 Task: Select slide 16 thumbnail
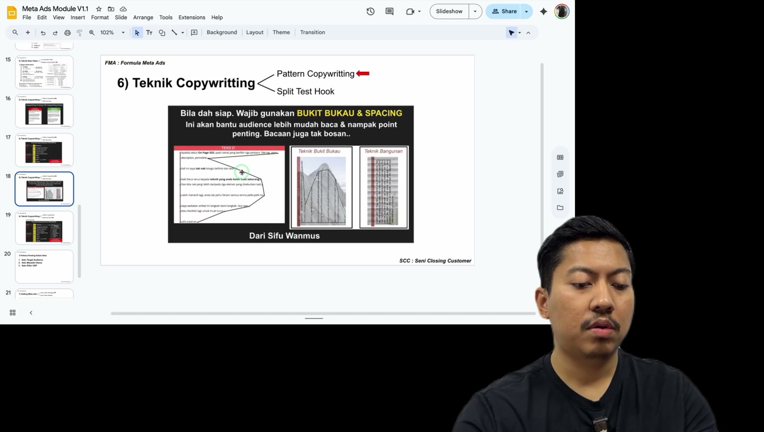tap(44, 111)
